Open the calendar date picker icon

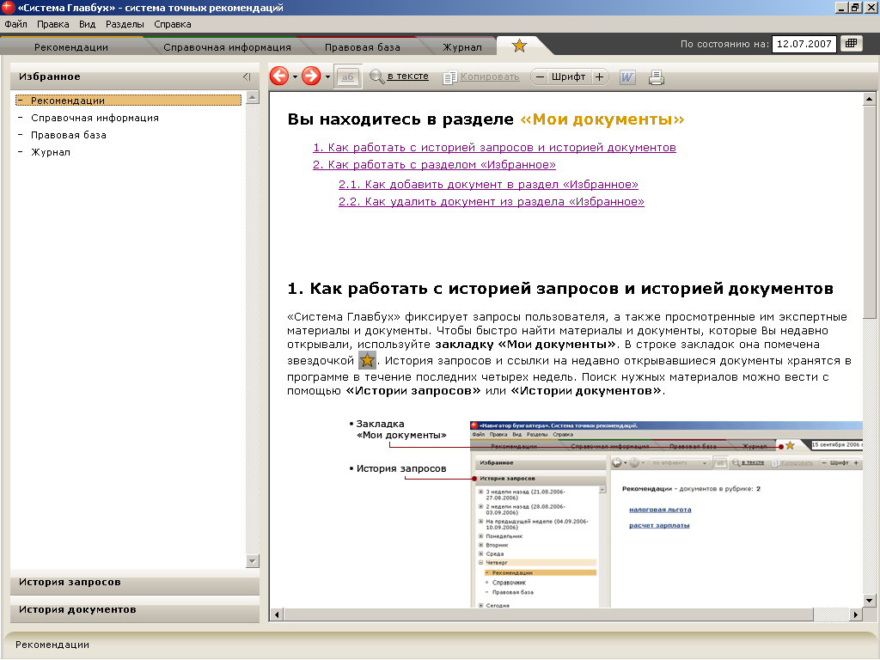852,44
